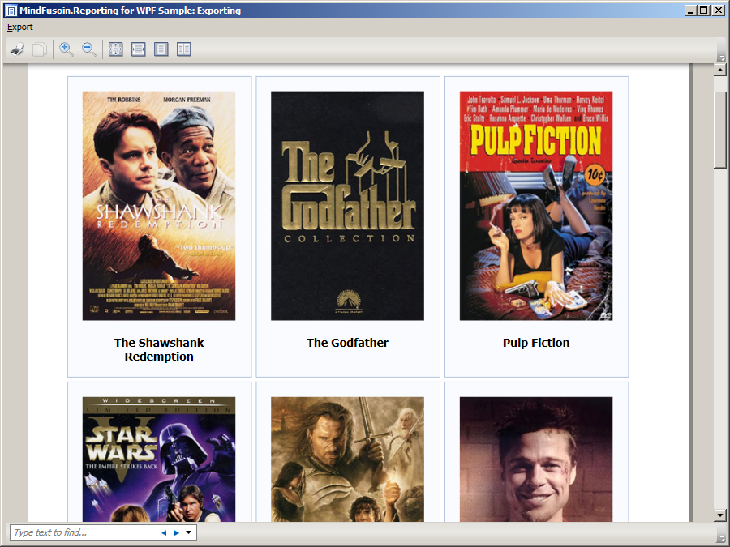Open the find options dropdown arrow

[189, 532]
